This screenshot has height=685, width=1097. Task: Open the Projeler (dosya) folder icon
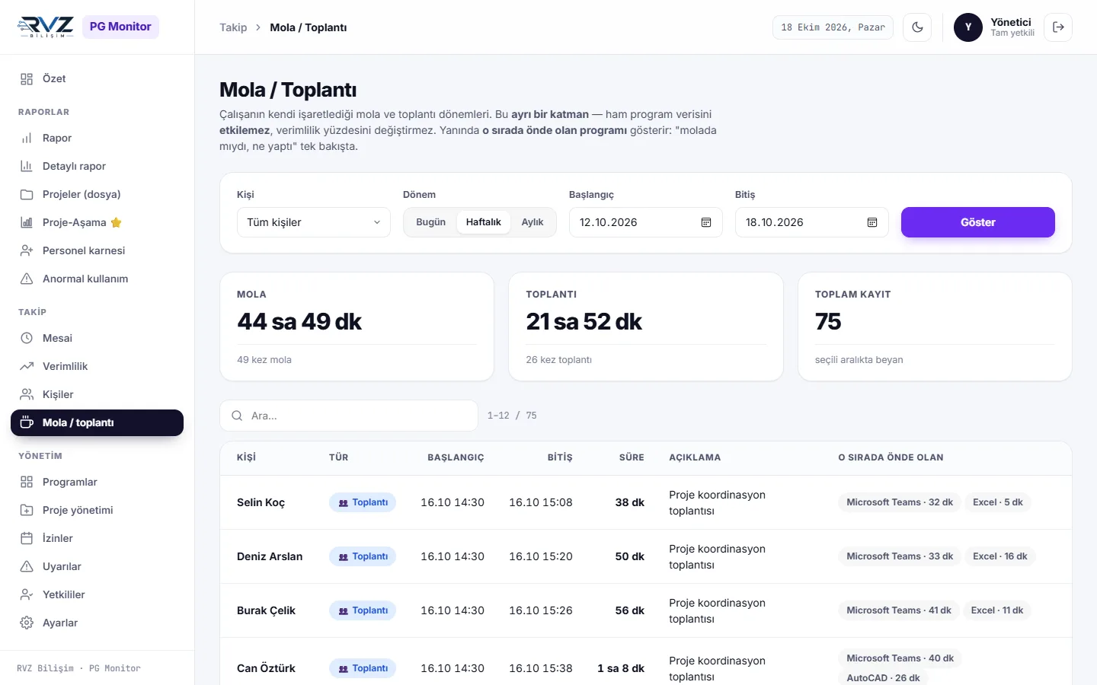27,194
